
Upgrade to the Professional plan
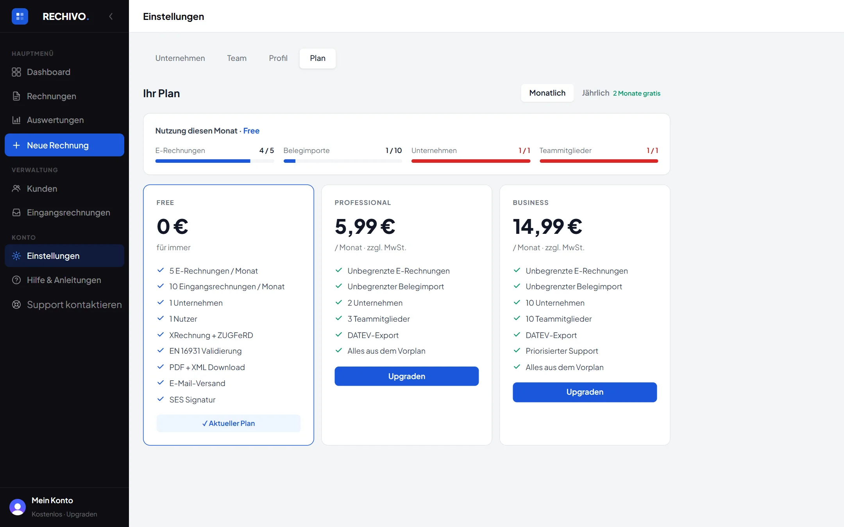406,376
